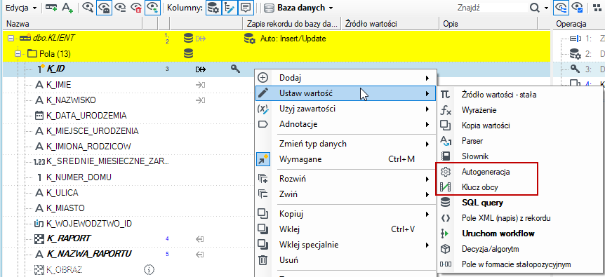Open the Adnotacje submenu

[345, 124]
